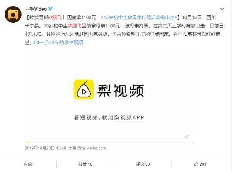Open the 微博 weibo.com source link

coord(92,148)
